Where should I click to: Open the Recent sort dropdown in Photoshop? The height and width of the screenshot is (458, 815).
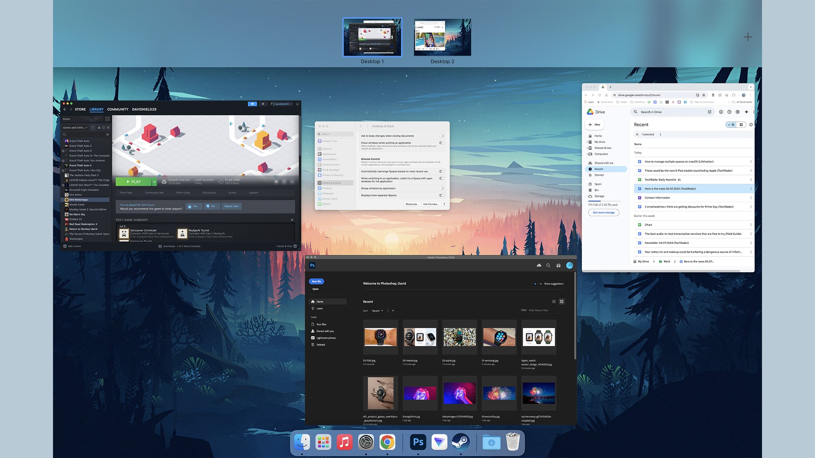pos(378,311)
